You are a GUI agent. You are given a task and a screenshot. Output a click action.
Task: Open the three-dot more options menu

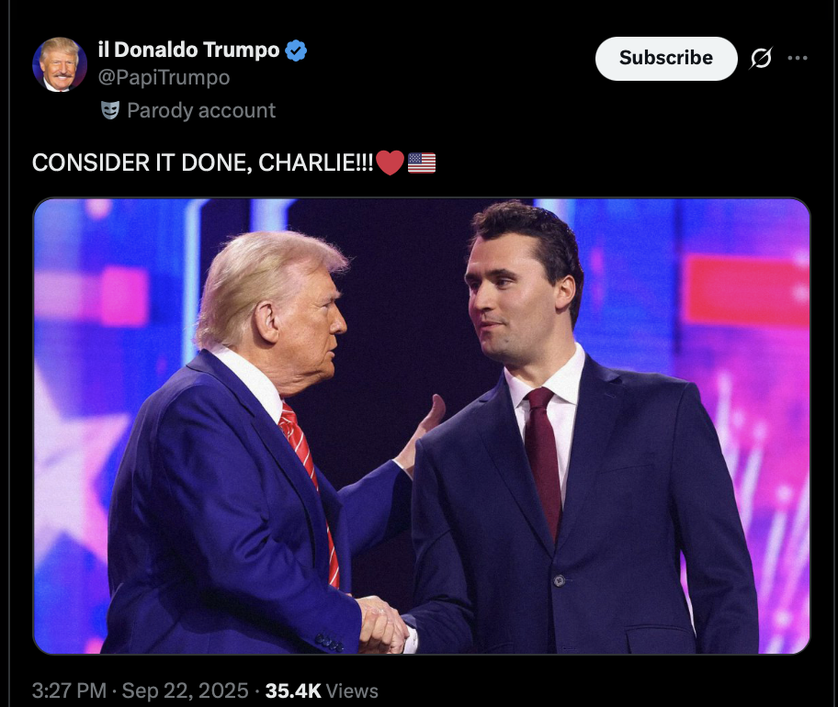pyautogui.click(x=798, y=58)
